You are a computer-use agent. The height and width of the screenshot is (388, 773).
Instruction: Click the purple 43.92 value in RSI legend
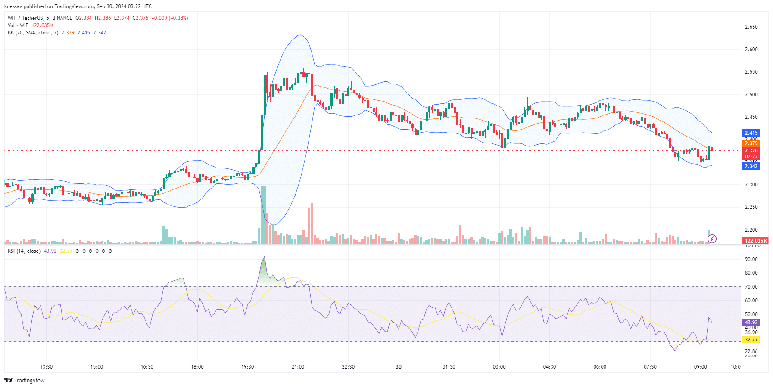pyautogui.click(x=50, y=251)
